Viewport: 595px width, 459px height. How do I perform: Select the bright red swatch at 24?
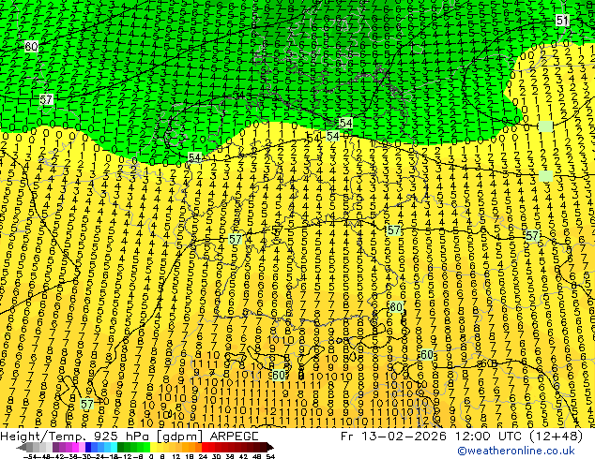[205, 447]
